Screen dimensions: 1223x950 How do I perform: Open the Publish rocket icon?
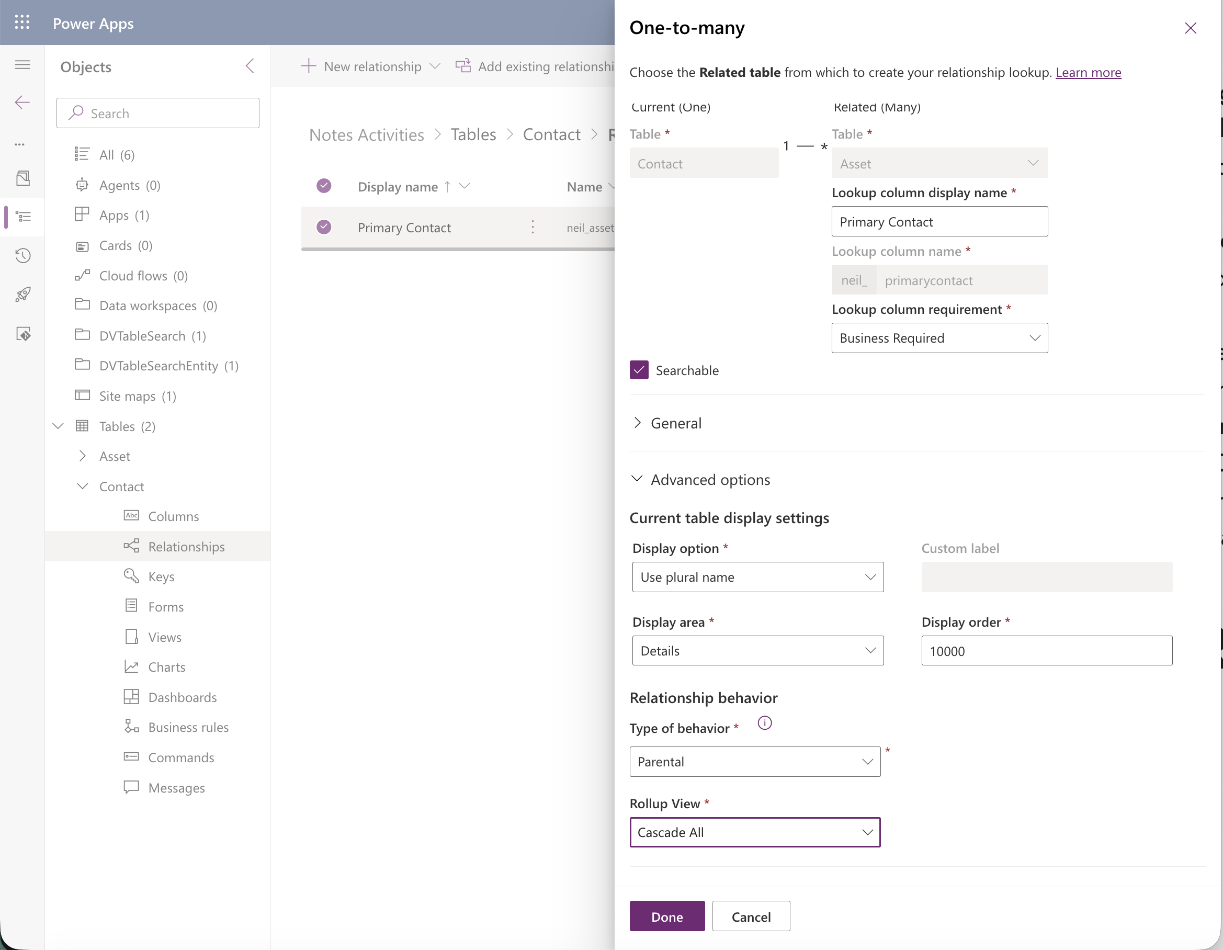[x=23, y=295]
